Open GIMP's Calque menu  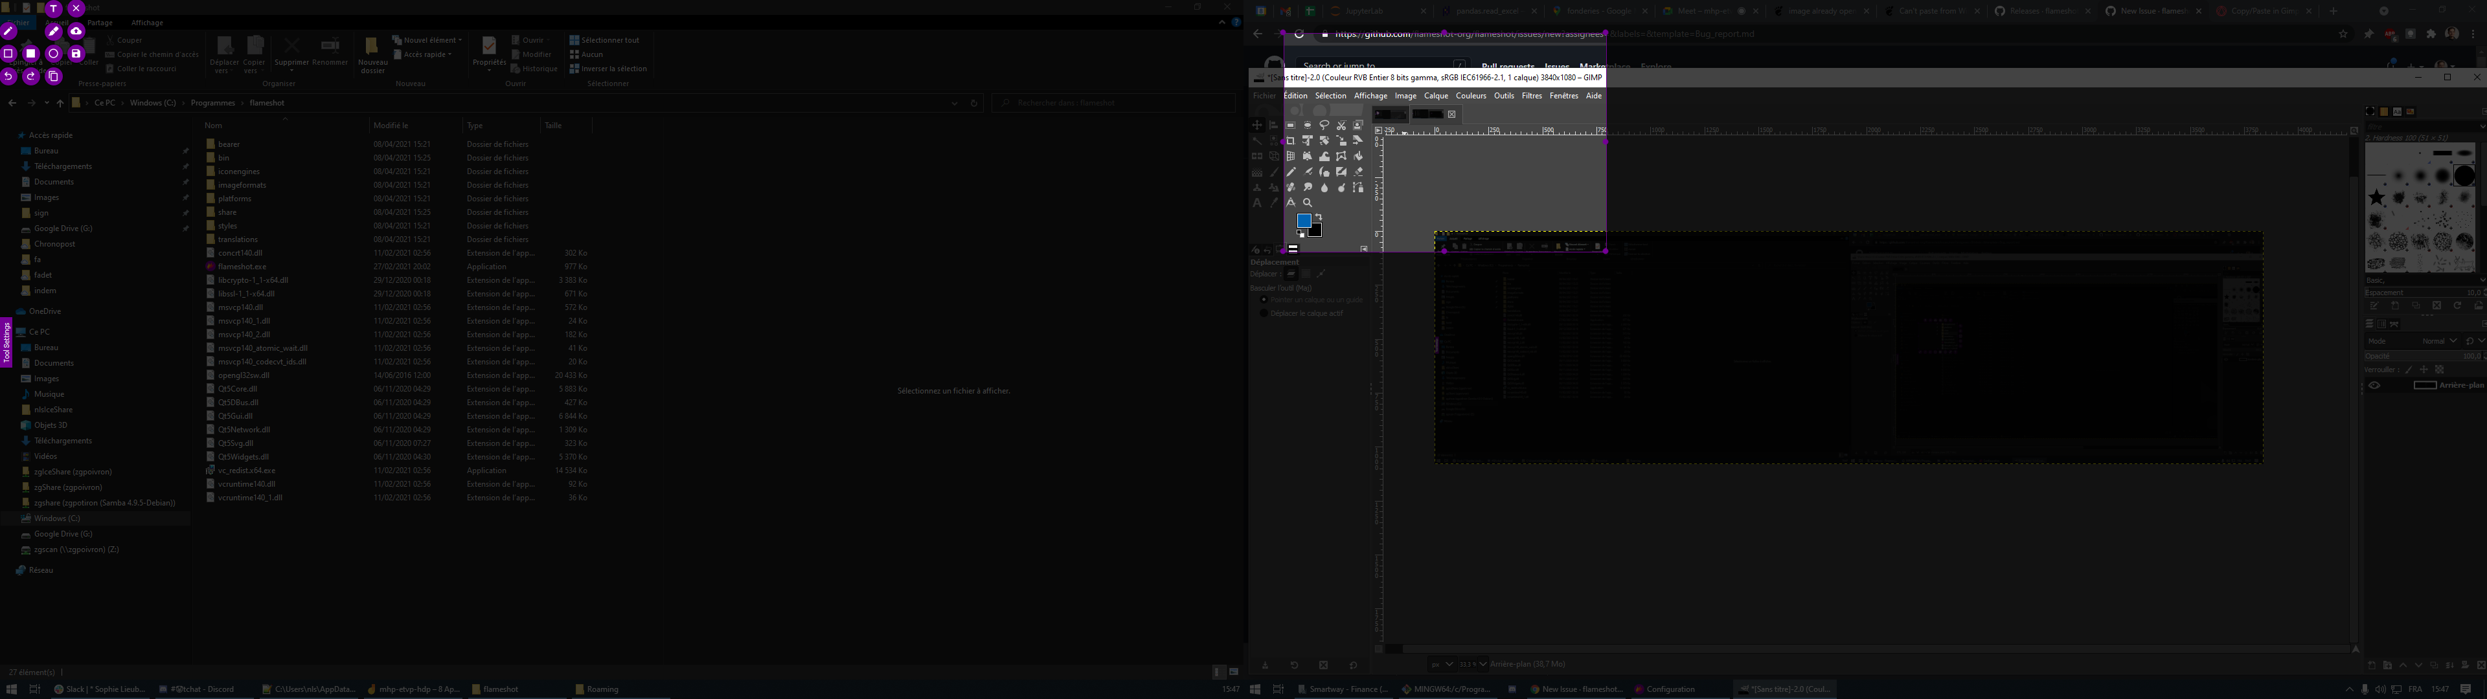click(1436, 96)
